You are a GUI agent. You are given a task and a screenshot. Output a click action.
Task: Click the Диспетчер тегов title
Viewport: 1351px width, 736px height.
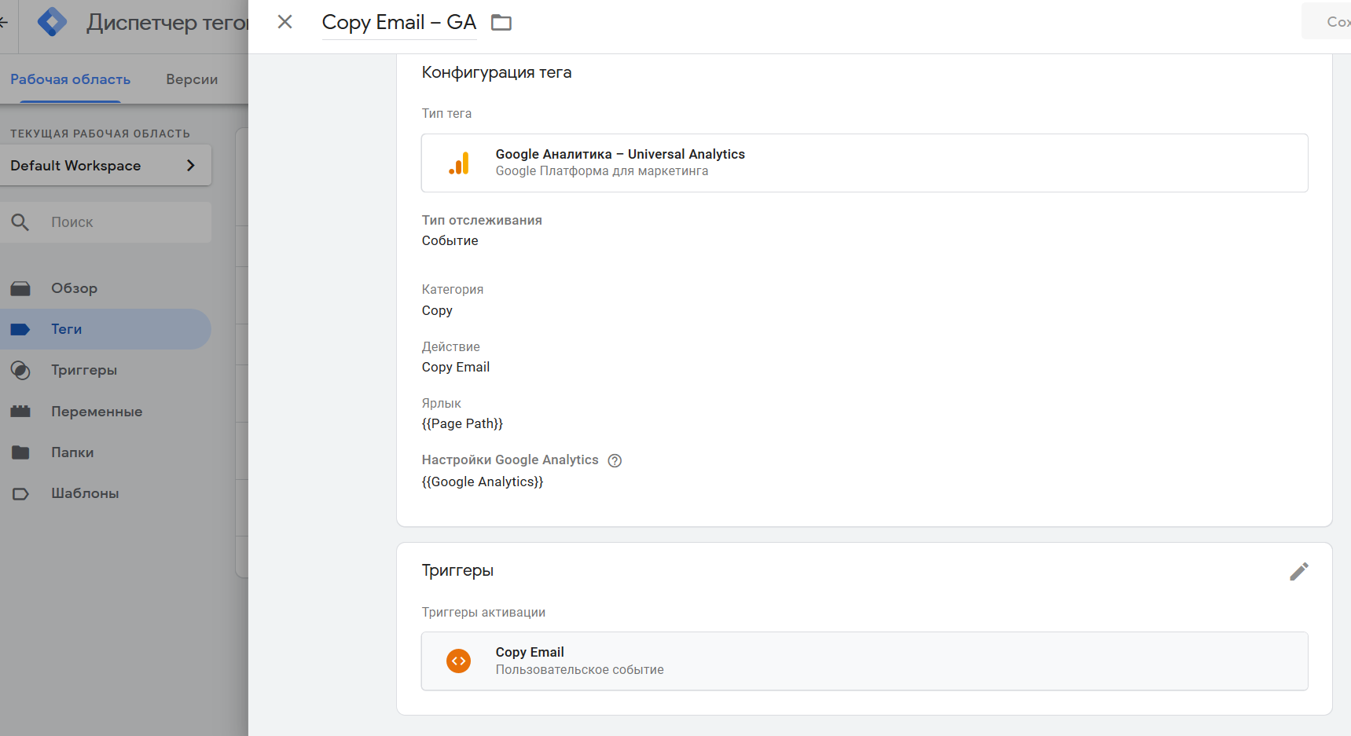(167, 22)
